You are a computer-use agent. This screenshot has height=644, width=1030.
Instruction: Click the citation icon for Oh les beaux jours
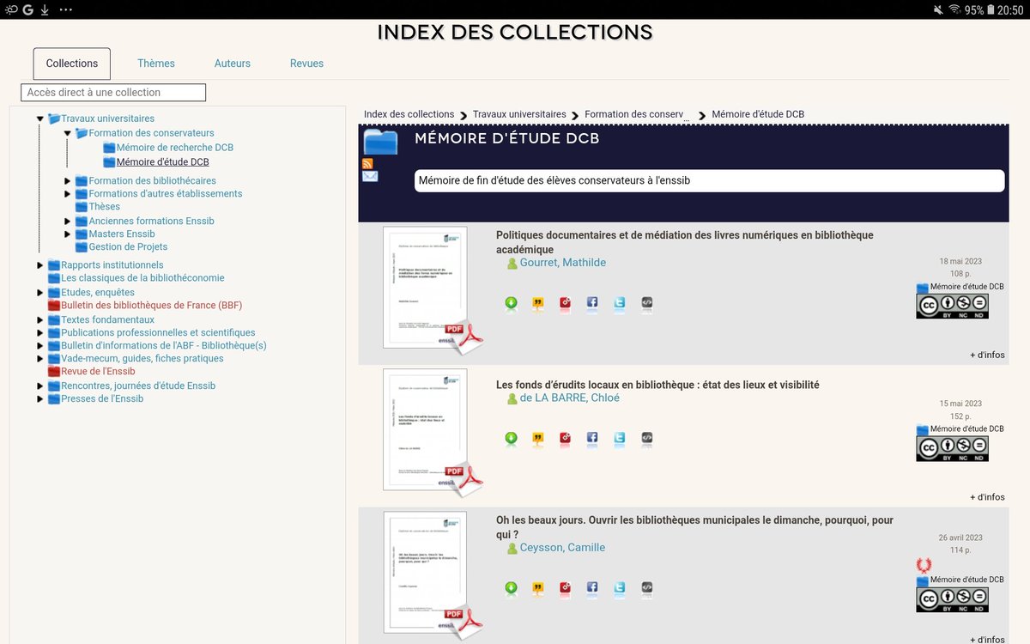coord(538,588)
